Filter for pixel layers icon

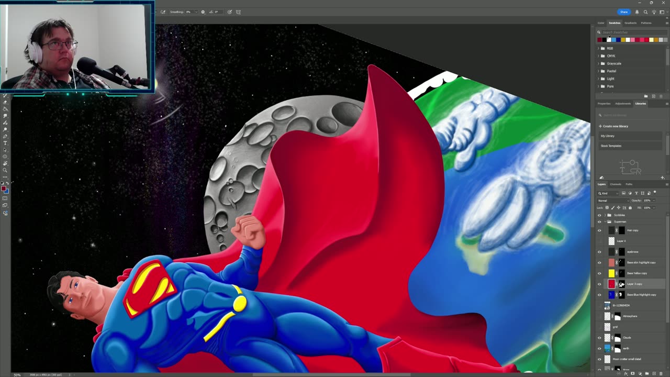(623, 193)
